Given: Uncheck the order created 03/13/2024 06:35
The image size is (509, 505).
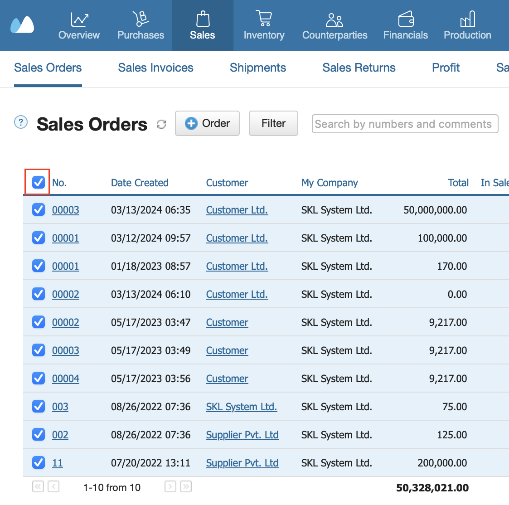Looking at the screenshot, I should coord(39,210).
